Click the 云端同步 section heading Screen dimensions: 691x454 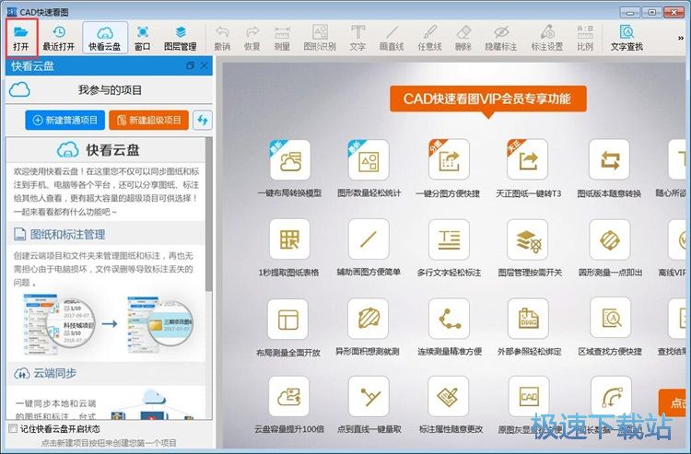(54, 373)
